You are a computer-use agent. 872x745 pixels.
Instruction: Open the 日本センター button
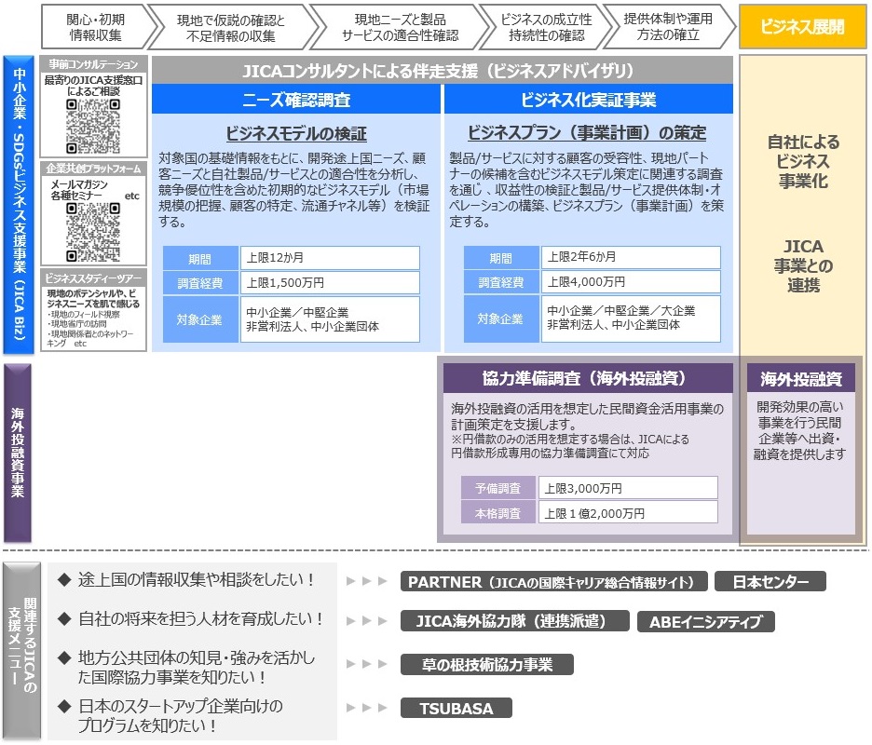coord(770,582)
